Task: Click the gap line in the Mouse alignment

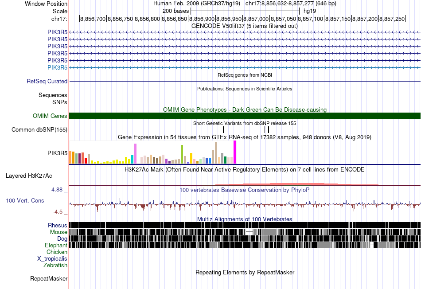Action: coord(249,231)
